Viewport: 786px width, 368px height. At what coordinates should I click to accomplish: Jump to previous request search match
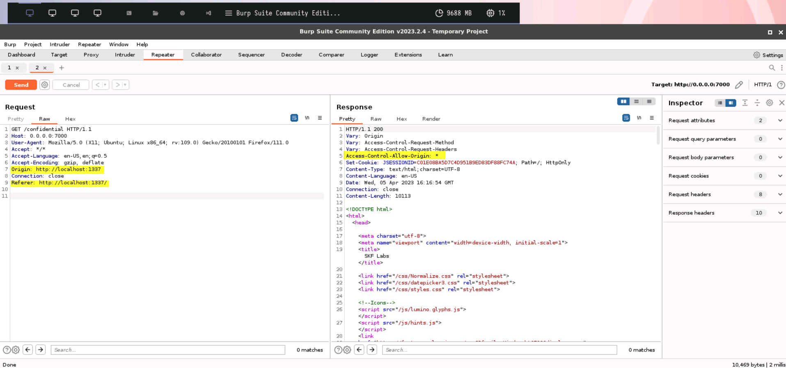click(x=27, y=350)
